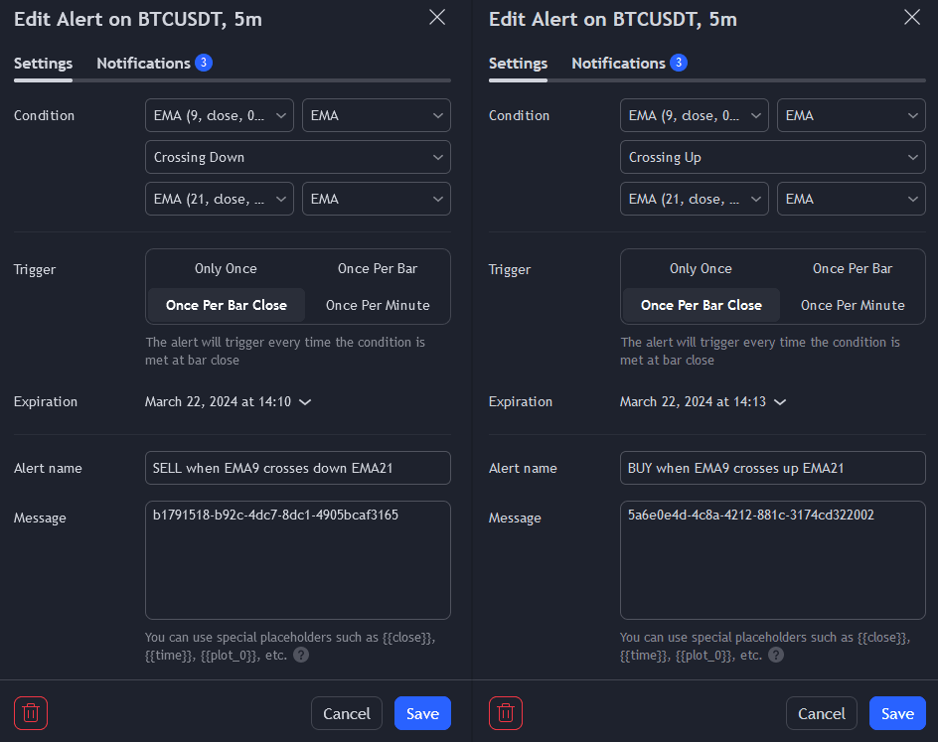
Task: Select Once Per Bar Close in BUY alert
Action: pos(702,305)
